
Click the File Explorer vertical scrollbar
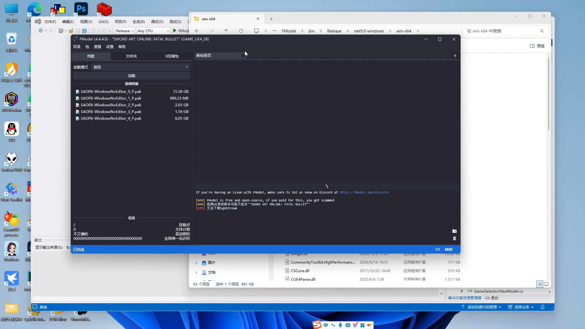(x=548, y=94)
